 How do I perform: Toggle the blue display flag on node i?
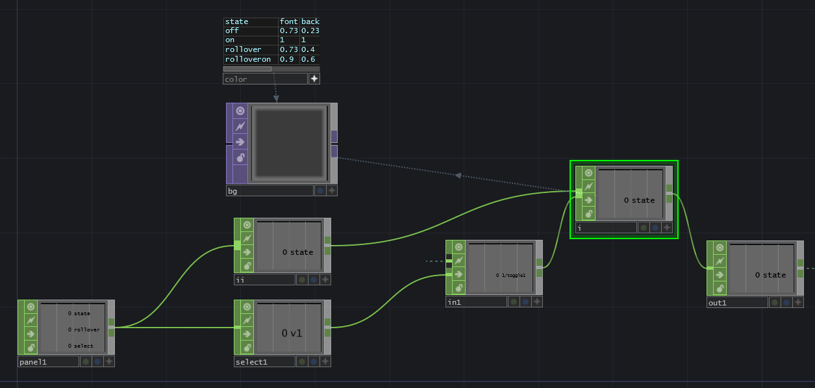click(655, 227)
